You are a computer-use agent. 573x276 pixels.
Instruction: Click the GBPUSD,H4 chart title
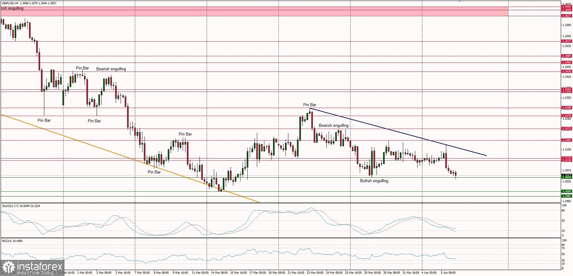coord(10,3)
